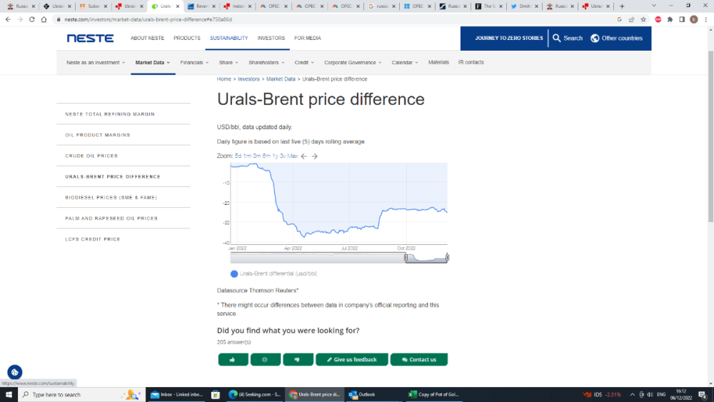This screenshot has width=714, height=402.
Task: Click the Neste logo
Action: (x=90, y=39)
